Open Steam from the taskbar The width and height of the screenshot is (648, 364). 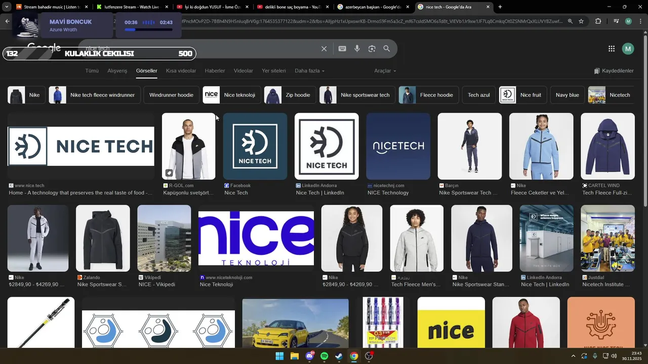point(339,356)
